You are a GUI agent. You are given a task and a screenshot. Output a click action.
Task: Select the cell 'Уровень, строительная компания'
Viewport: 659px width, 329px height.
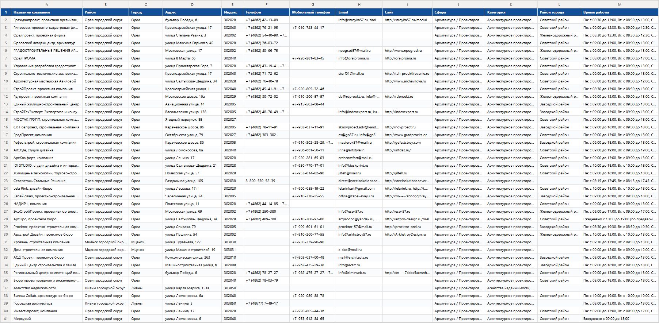(47, 242)
